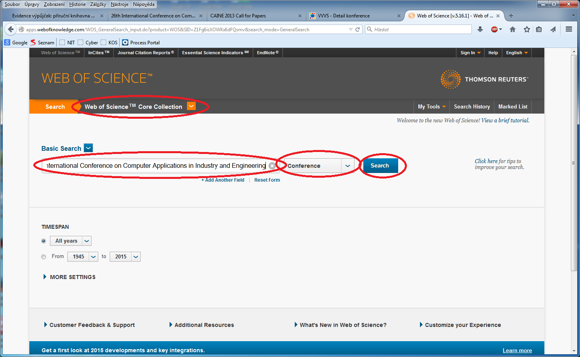Open View a brief tutorial link
The height and width of the screenshot is (357, 580).
(x=505, y=120)
